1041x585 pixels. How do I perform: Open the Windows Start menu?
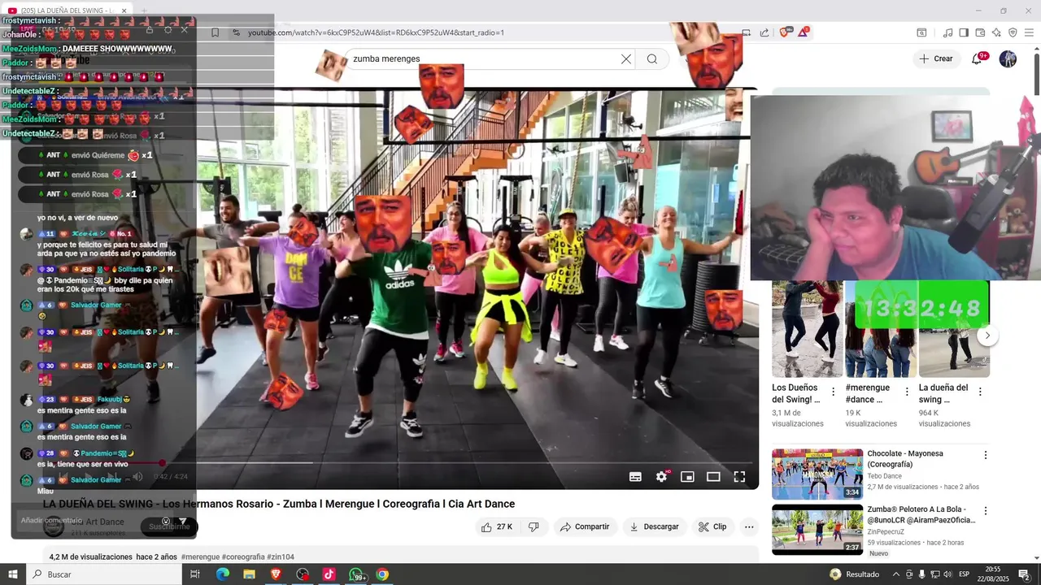tap(13, 574)
